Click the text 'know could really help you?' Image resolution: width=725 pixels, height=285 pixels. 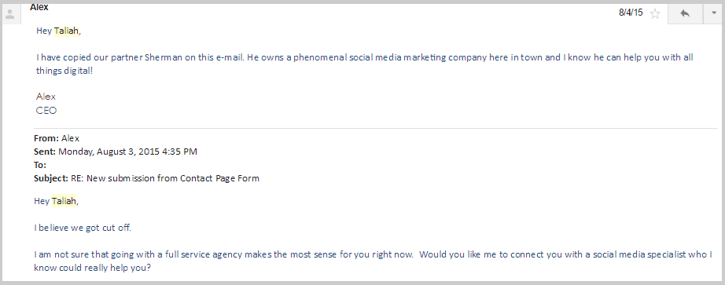[92, 268]
